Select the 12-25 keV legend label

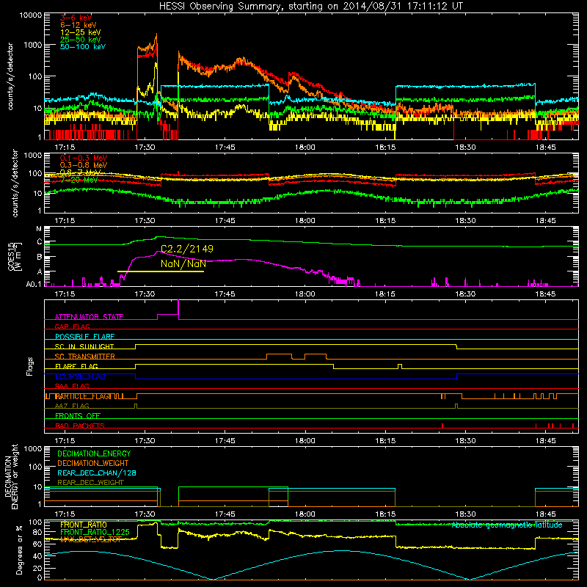pos(81,32)
